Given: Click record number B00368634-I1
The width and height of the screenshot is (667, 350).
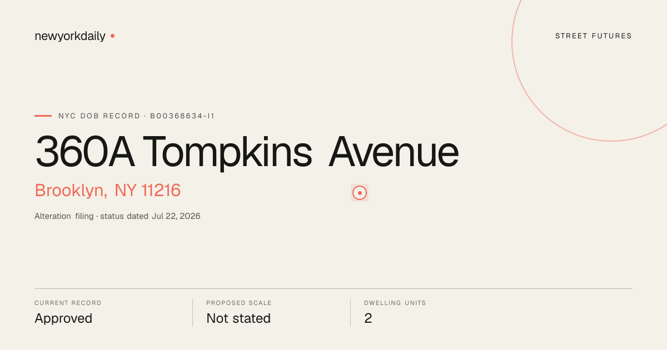Looking at the screenshot, I should coord(182,116).
